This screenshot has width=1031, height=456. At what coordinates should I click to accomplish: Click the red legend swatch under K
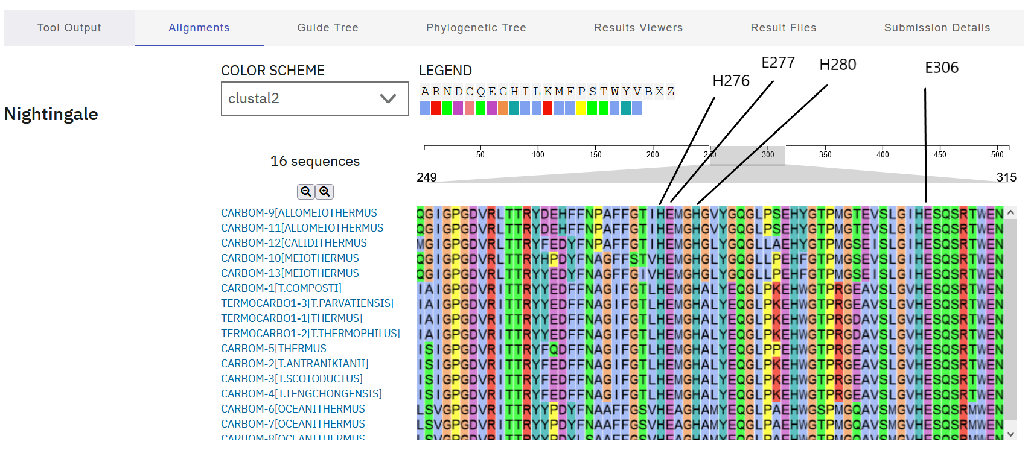547,109
